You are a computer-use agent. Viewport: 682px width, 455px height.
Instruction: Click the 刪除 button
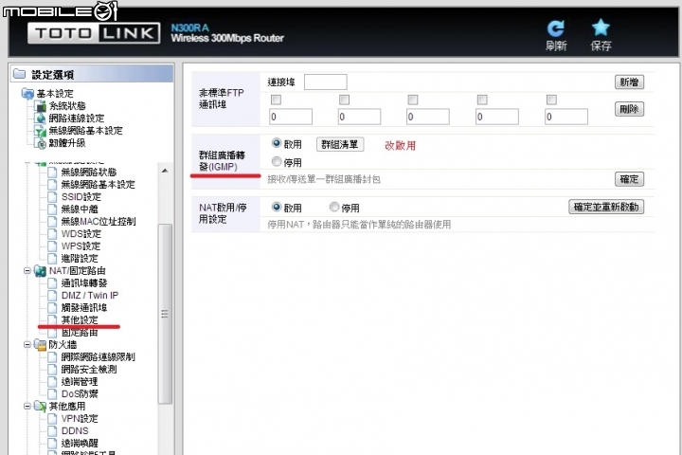pos(629,109)
